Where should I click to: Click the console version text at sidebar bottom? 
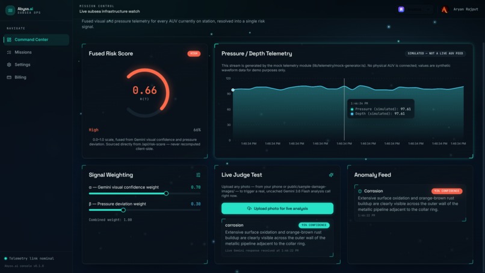[24, 266]
